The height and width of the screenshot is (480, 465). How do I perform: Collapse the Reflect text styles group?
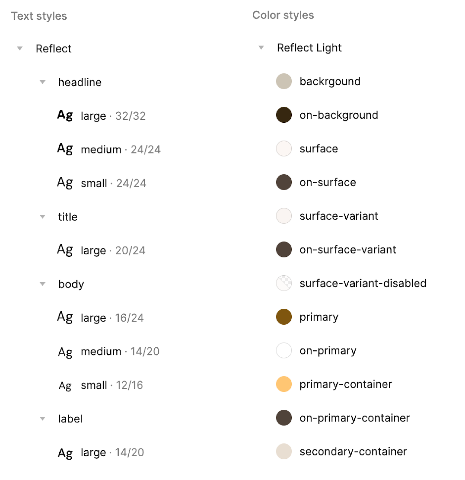19,48
